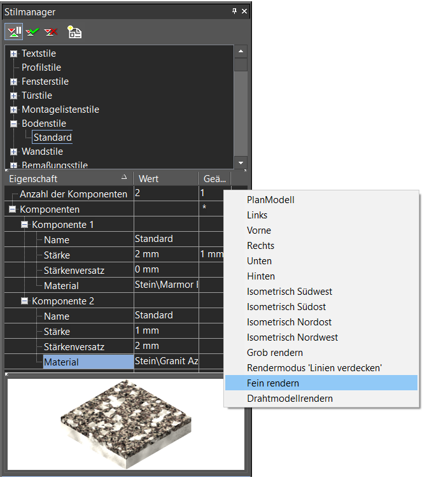The width and height of the screenshot is (427, 489).
Task: Click the filter styles toolbar icon
Action: tap(14, 31)
